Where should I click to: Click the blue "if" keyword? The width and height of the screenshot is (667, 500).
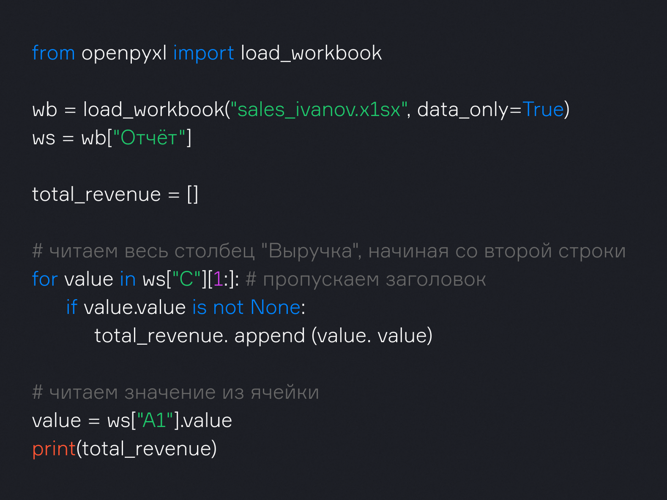coord(71,308)
